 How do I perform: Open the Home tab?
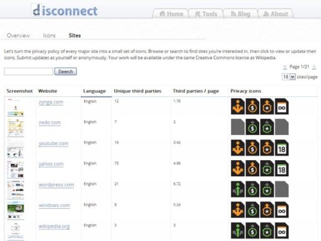[x=171, y=14]
